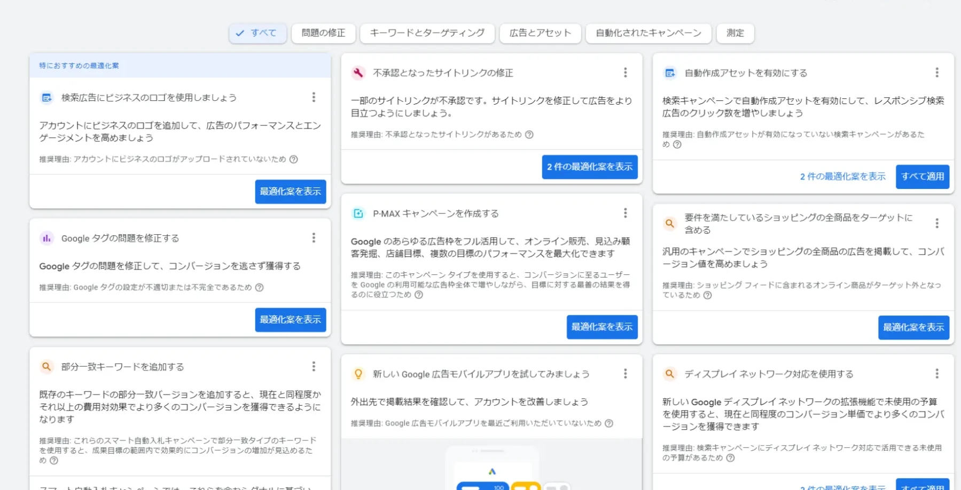Select the 測定 filter chip
Screen dimensions: 961x490
(x=735, y=33)
